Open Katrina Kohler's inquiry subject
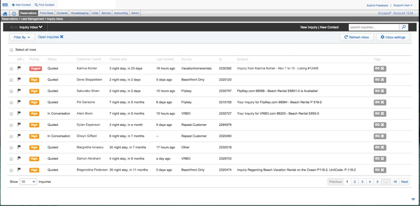Screen dimensions: 420x206 (x=277, y=68)
